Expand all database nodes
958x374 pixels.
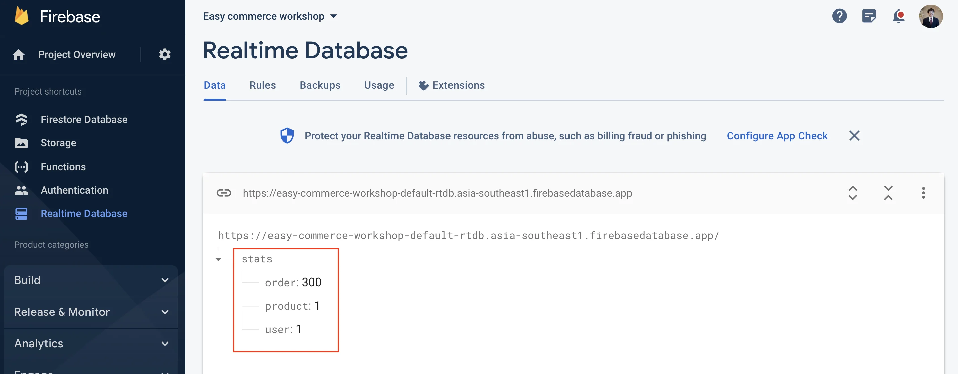click(x=853, y=193)
